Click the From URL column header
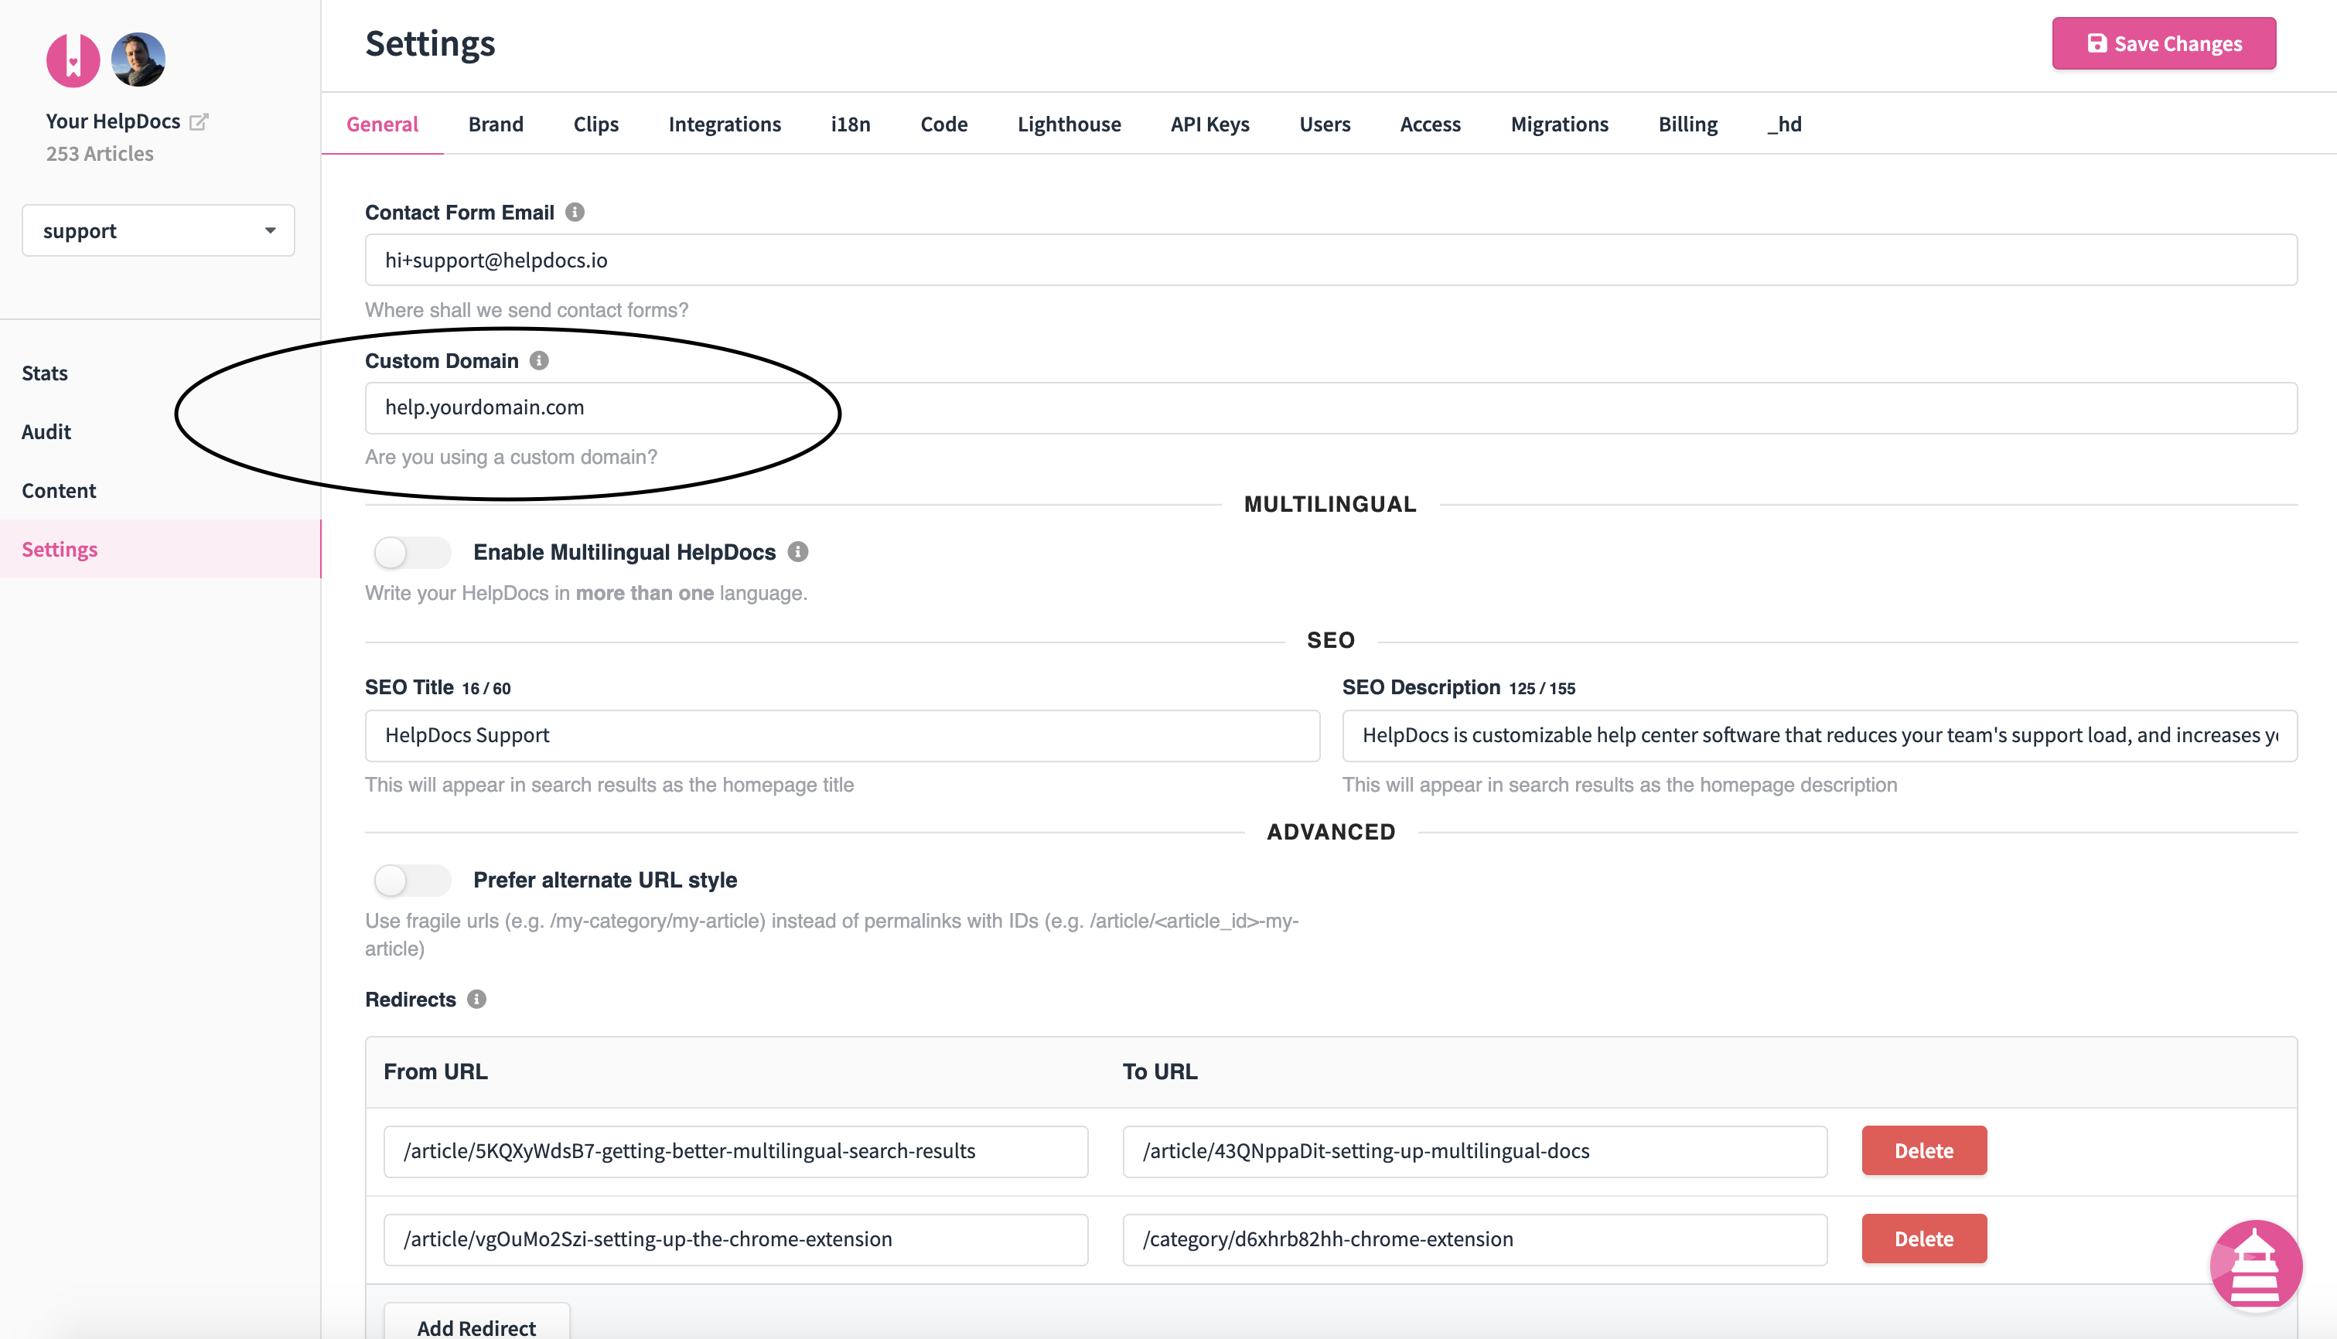The height and width of the screenshot is (1339, 2337). (435, 1072)
